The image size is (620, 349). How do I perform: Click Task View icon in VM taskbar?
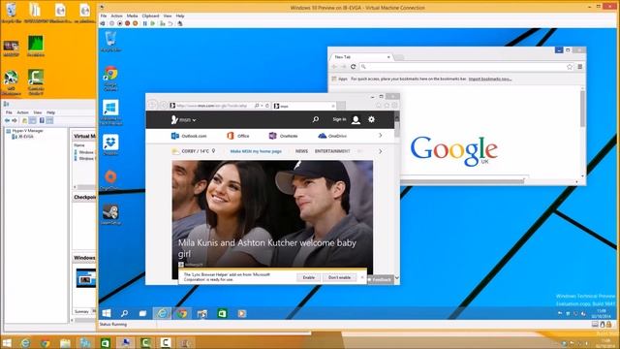pyautogui.click(x=142, y=313)
